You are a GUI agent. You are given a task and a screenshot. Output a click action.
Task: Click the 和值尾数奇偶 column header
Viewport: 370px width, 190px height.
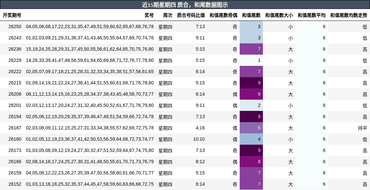pyautogui.click(x=223, y=15)
